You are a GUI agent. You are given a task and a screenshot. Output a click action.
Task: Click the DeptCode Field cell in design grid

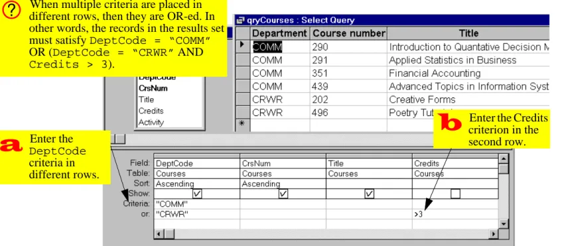pyautogui.click(x=197, y=163)
